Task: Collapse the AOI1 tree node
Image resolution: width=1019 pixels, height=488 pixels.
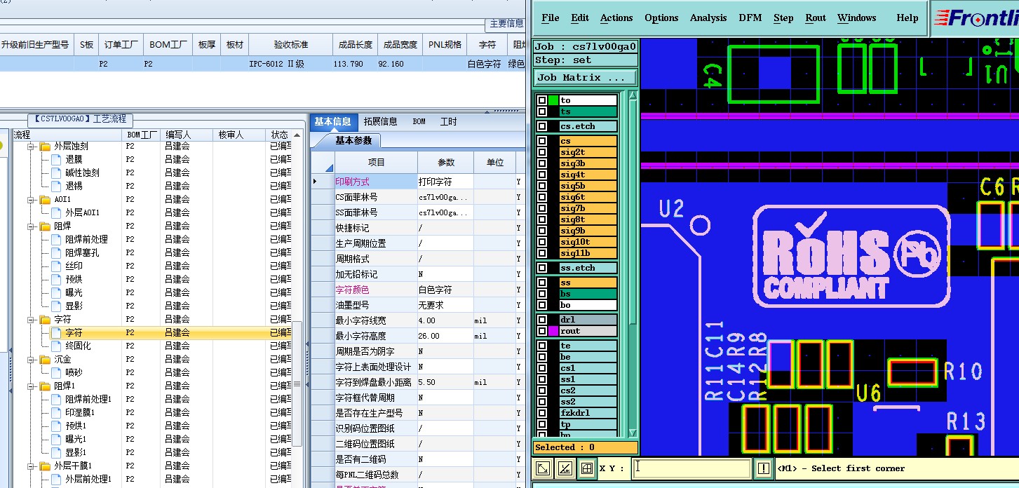Action: click(31, 200)
